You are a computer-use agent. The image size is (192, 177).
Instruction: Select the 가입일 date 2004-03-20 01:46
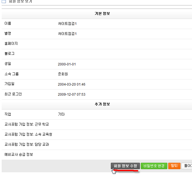[x=71, y=84]
